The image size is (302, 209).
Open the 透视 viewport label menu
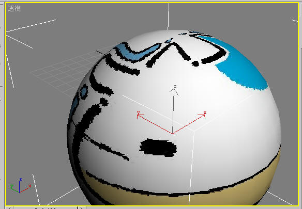(x=14, y=8)
